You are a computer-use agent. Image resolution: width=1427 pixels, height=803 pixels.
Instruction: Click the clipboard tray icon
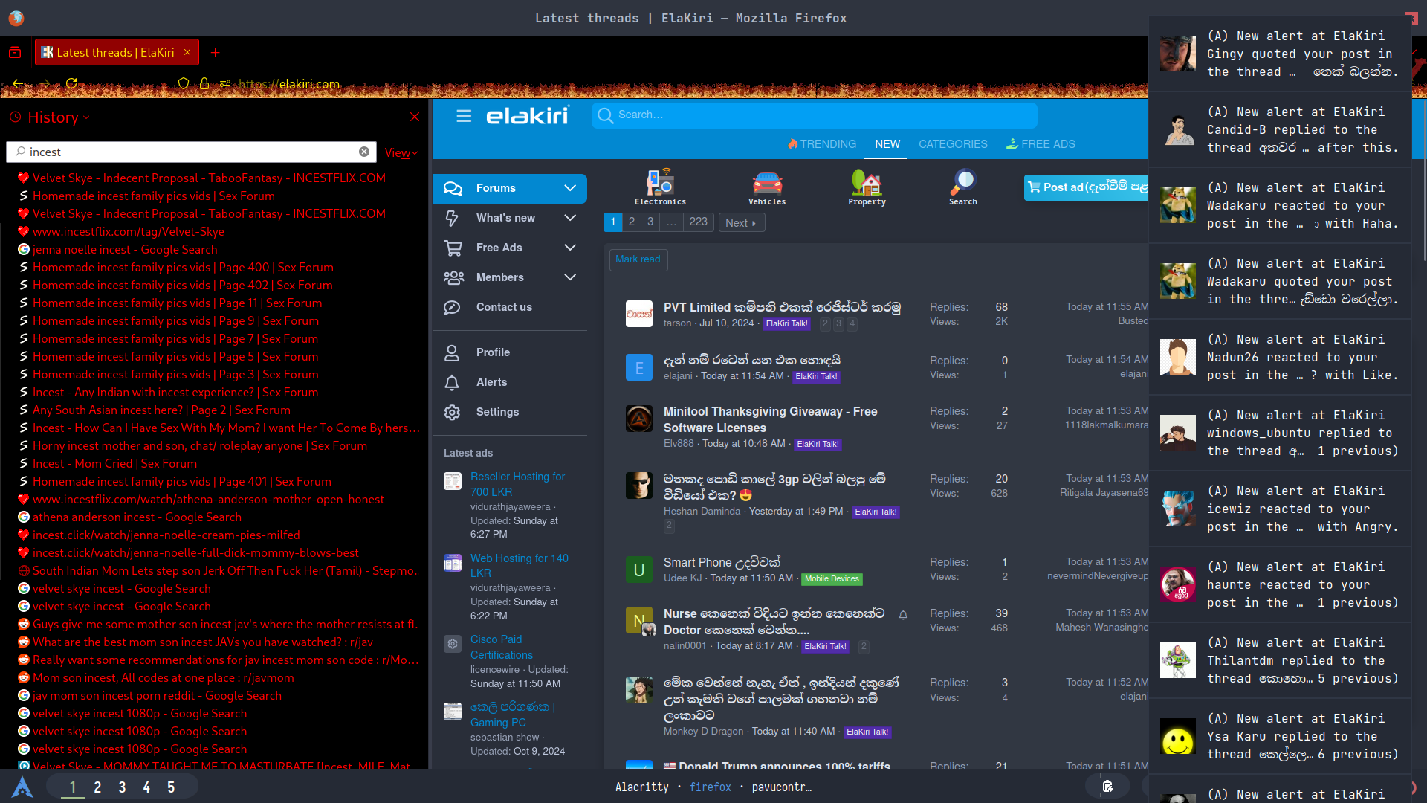(1107, 786)
